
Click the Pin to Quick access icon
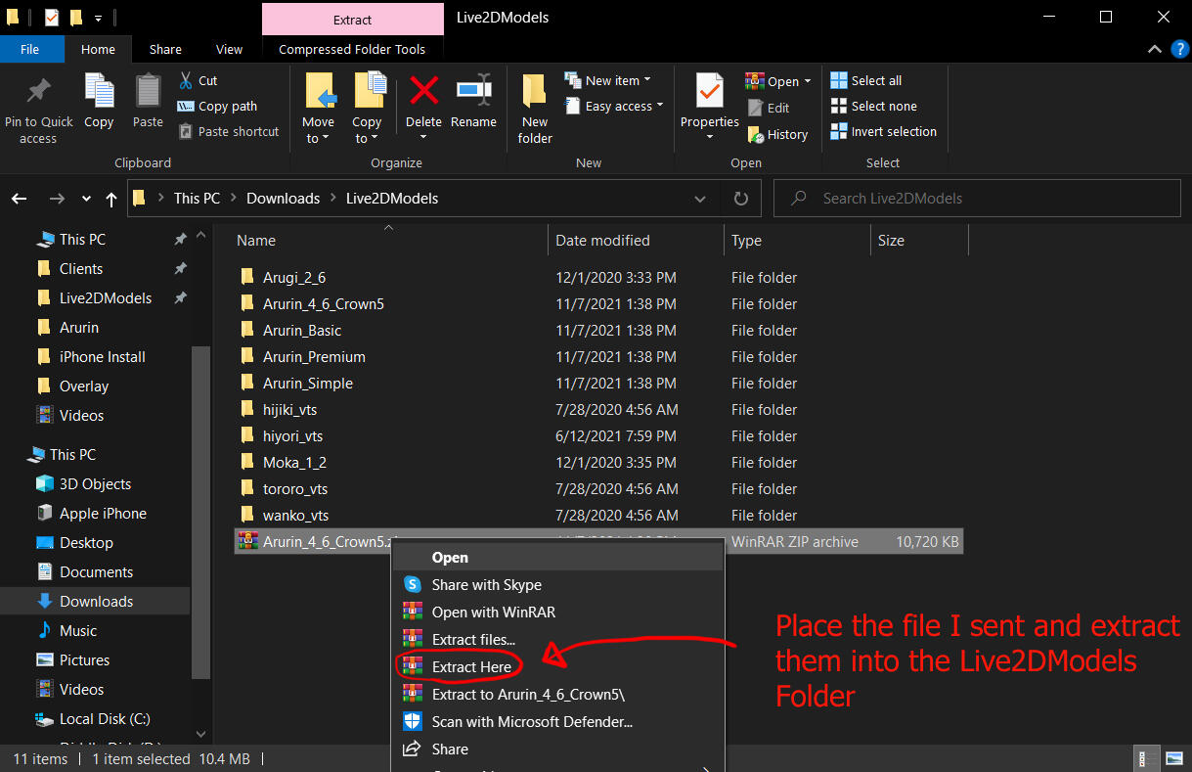(x=38, y=92)
